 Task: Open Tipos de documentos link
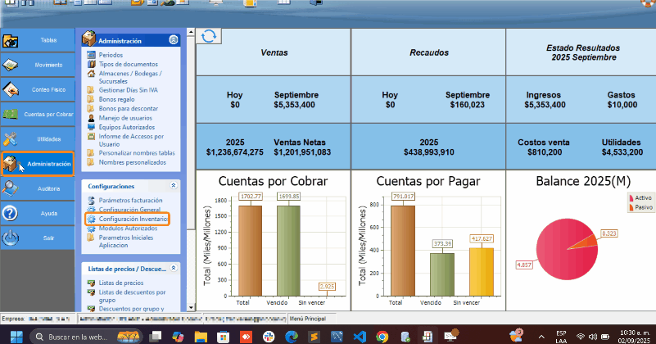[x=129, y=63]
